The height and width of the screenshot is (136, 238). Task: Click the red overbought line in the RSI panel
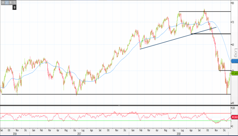pos(102,113)
